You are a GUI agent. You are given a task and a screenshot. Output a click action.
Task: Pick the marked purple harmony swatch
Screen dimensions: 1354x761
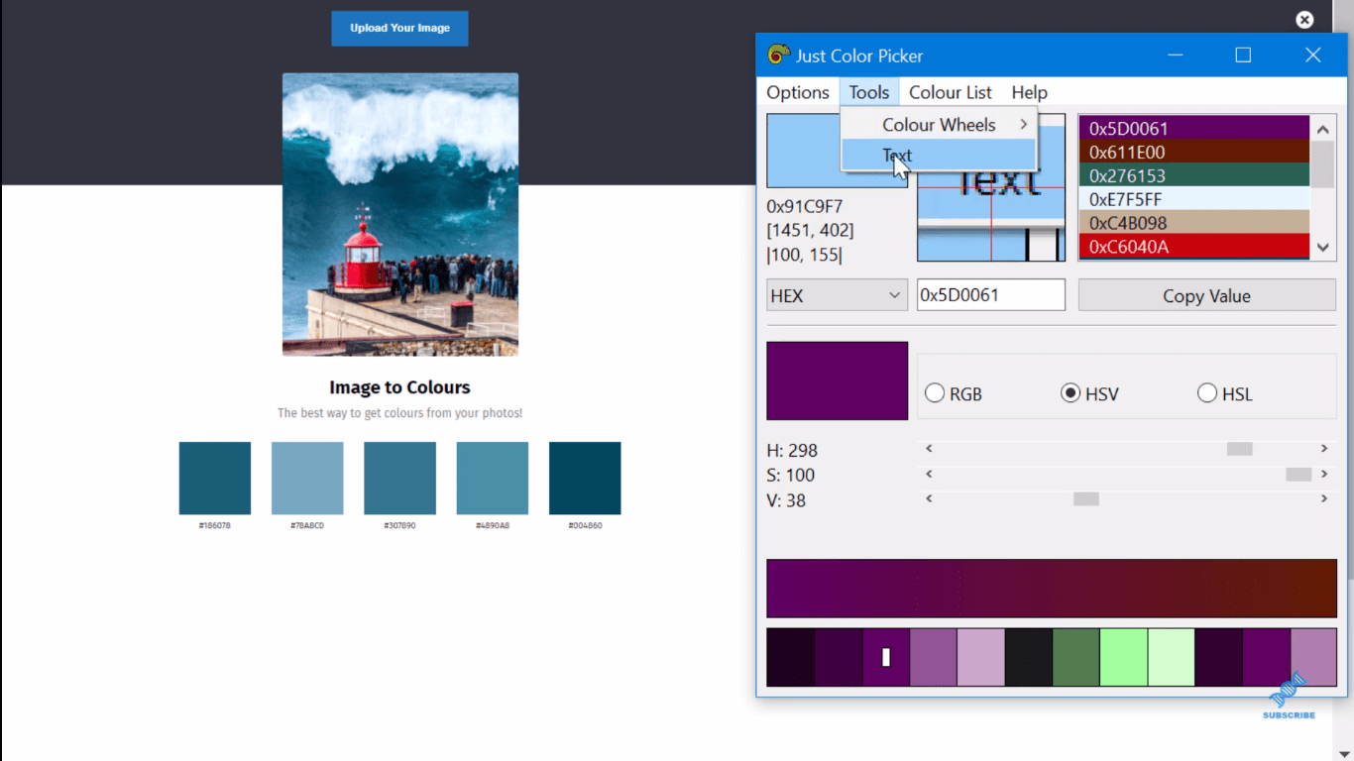[886, 657]
